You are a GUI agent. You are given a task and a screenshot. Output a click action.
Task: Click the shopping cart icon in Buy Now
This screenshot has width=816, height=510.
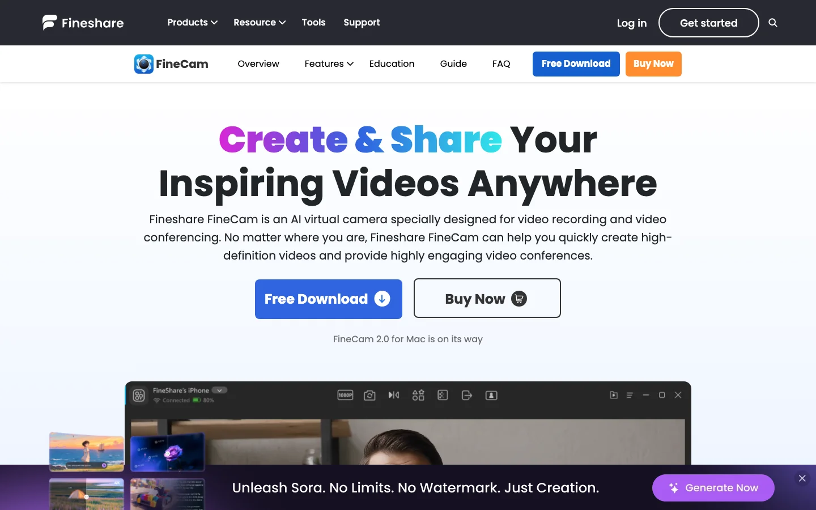click(519, 299)
